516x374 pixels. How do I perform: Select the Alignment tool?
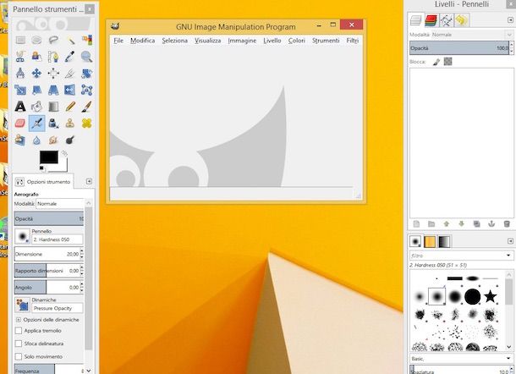53,73
